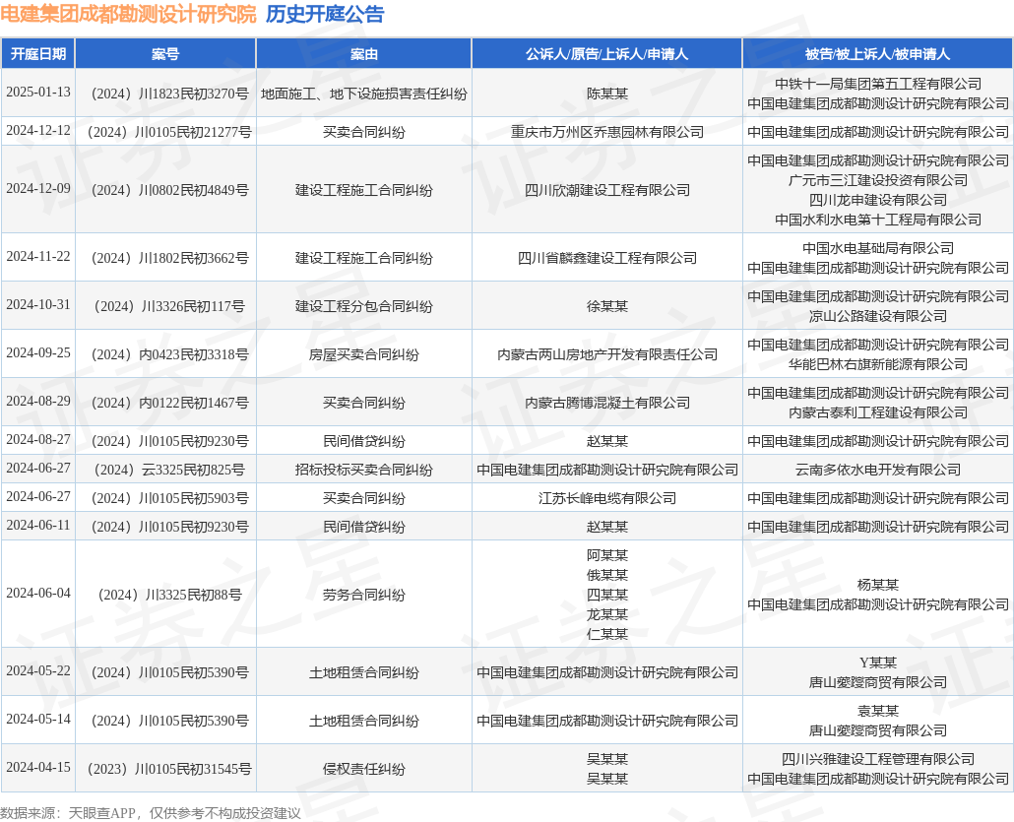Screen dimensions: 1014x822
Task: Select plaintiff 龙某某
Action: [x=606, y=613]
